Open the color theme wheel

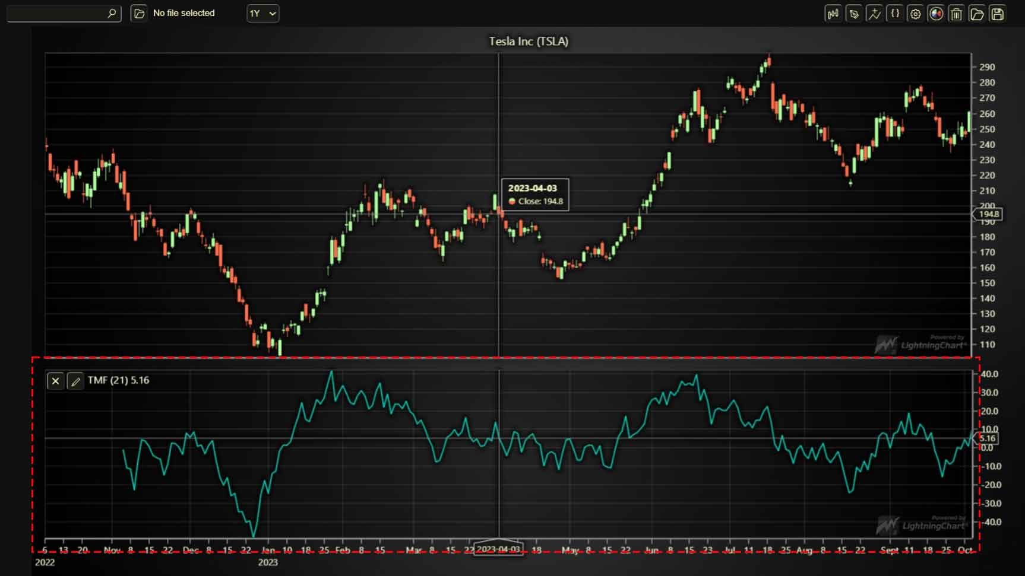[936, 14]
